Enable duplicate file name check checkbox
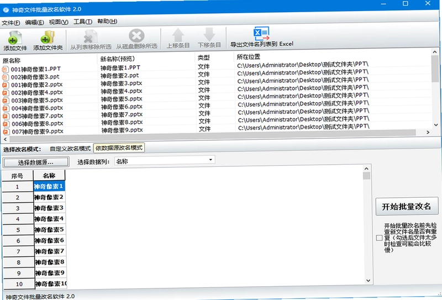This screenshot has width=442, height=300. point(379,238)
